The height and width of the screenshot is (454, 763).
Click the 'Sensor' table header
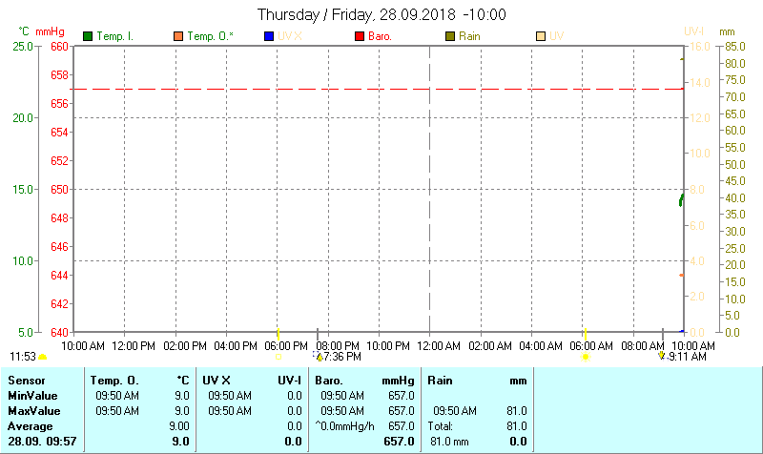click(27, 381)
